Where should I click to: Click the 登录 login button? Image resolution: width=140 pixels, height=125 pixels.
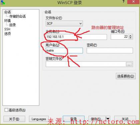[74, 119]
